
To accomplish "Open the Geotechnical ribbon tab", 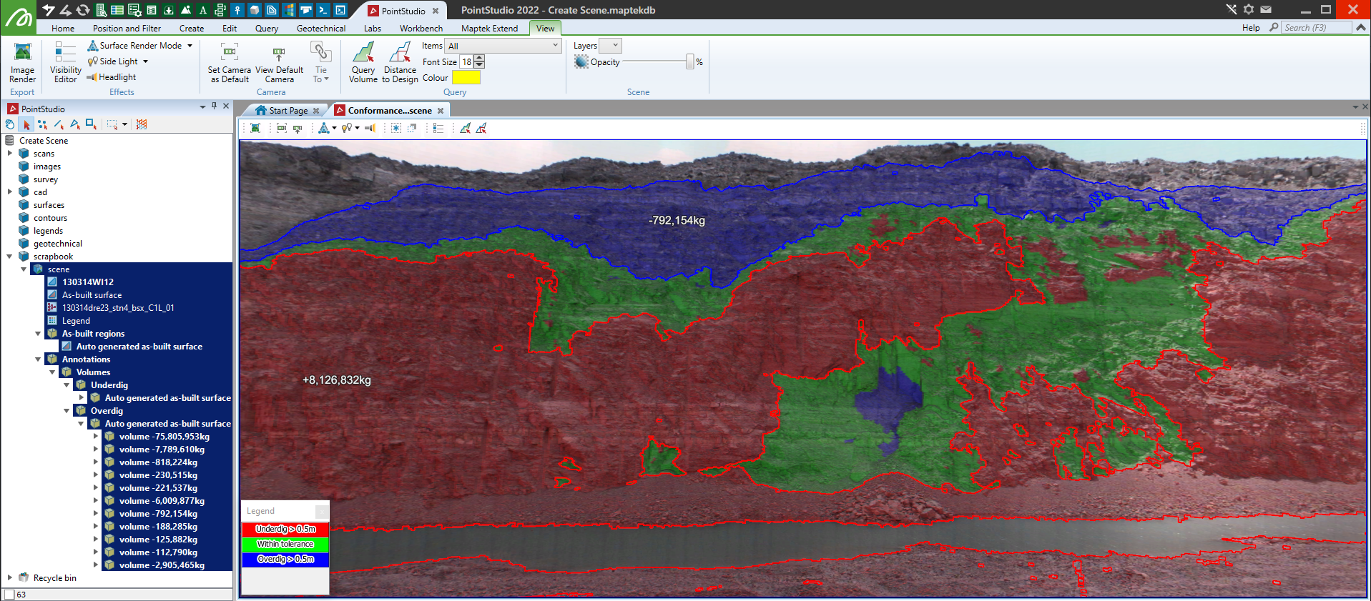I will [x=321, y=29].
